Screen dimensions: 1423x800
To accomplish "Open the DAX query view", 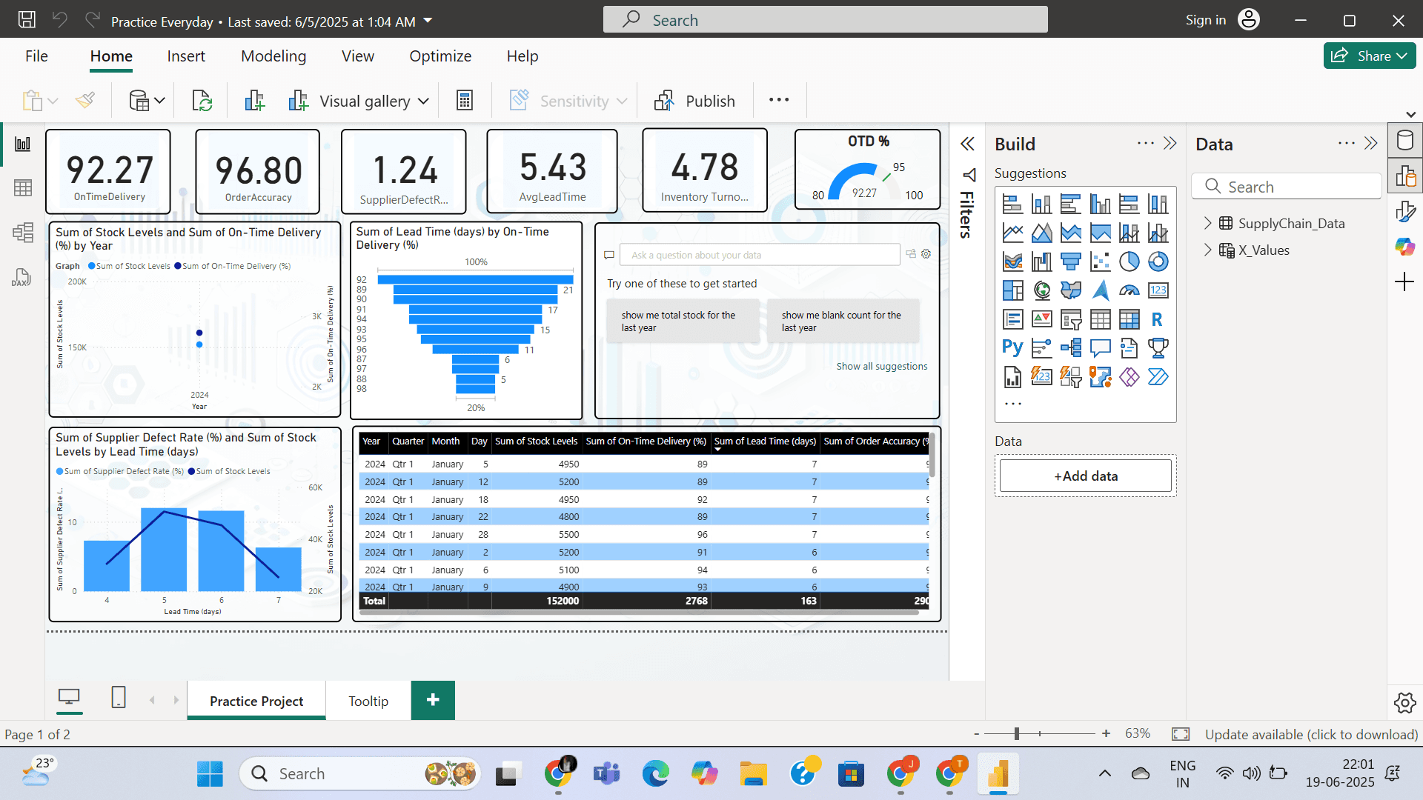I will click(21, 278).
